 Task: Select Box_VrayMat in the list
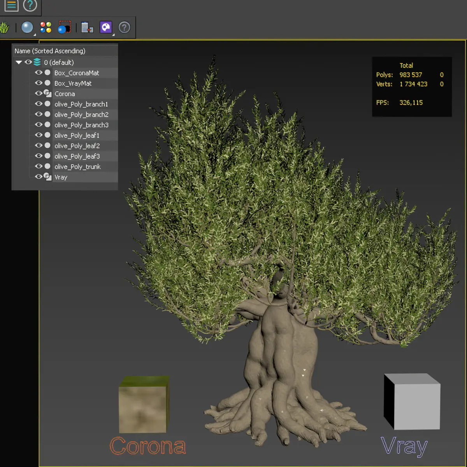pos(73,83)
